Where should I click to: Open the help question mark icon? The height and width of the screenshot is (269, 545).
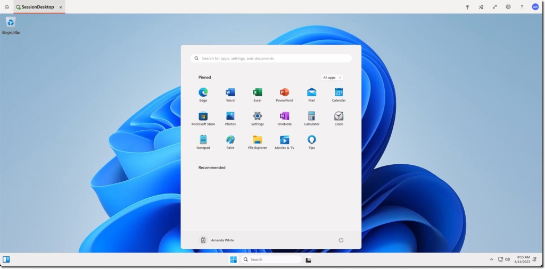(522, 7)
